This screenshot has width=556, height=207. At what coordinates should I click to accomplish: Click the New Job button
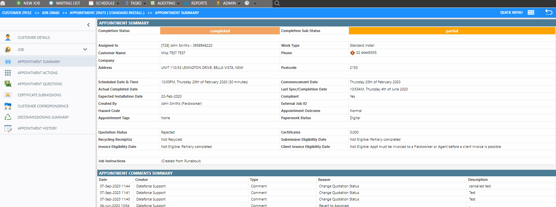click(29, 3)
